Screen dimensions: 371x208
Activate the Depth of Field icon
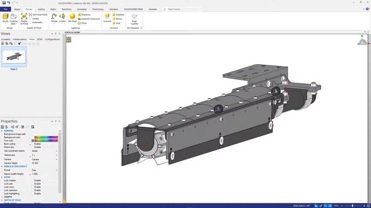click(x=24, y=18)
